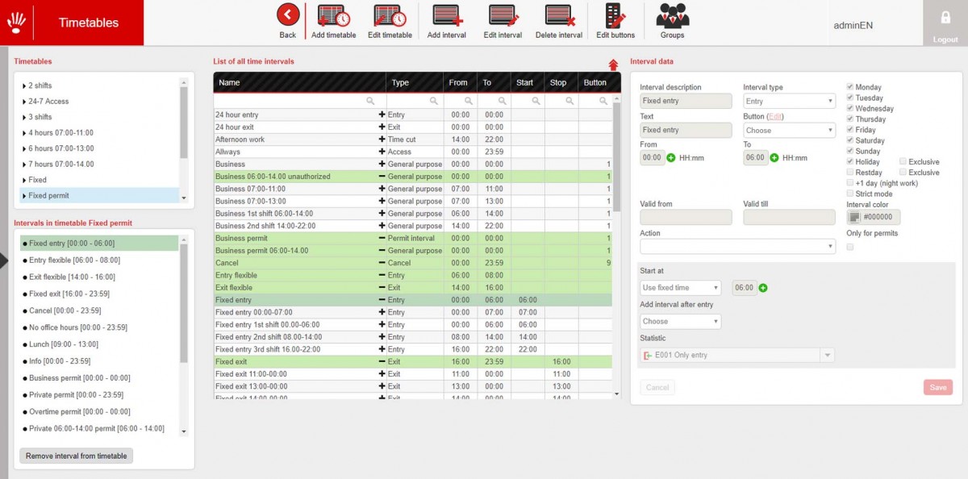Click the Edit interval icon
This screenshot has height=479, width=968.
(x=503, y=15)
